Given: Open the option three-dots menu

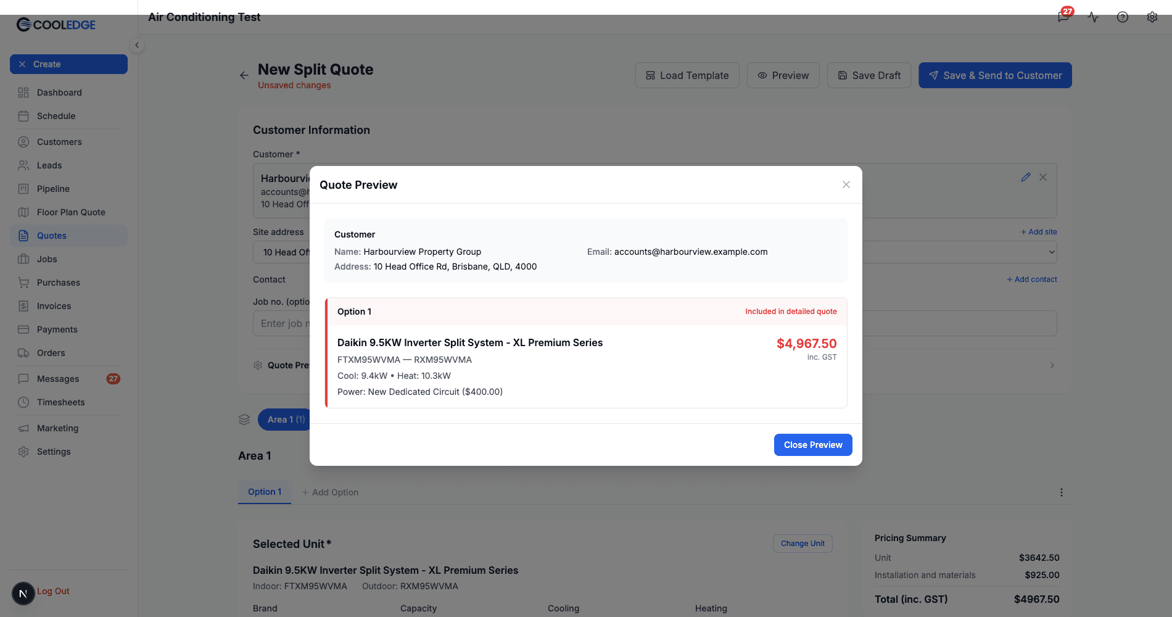Looking at the screenshot, I should [x=1062, y=492].
